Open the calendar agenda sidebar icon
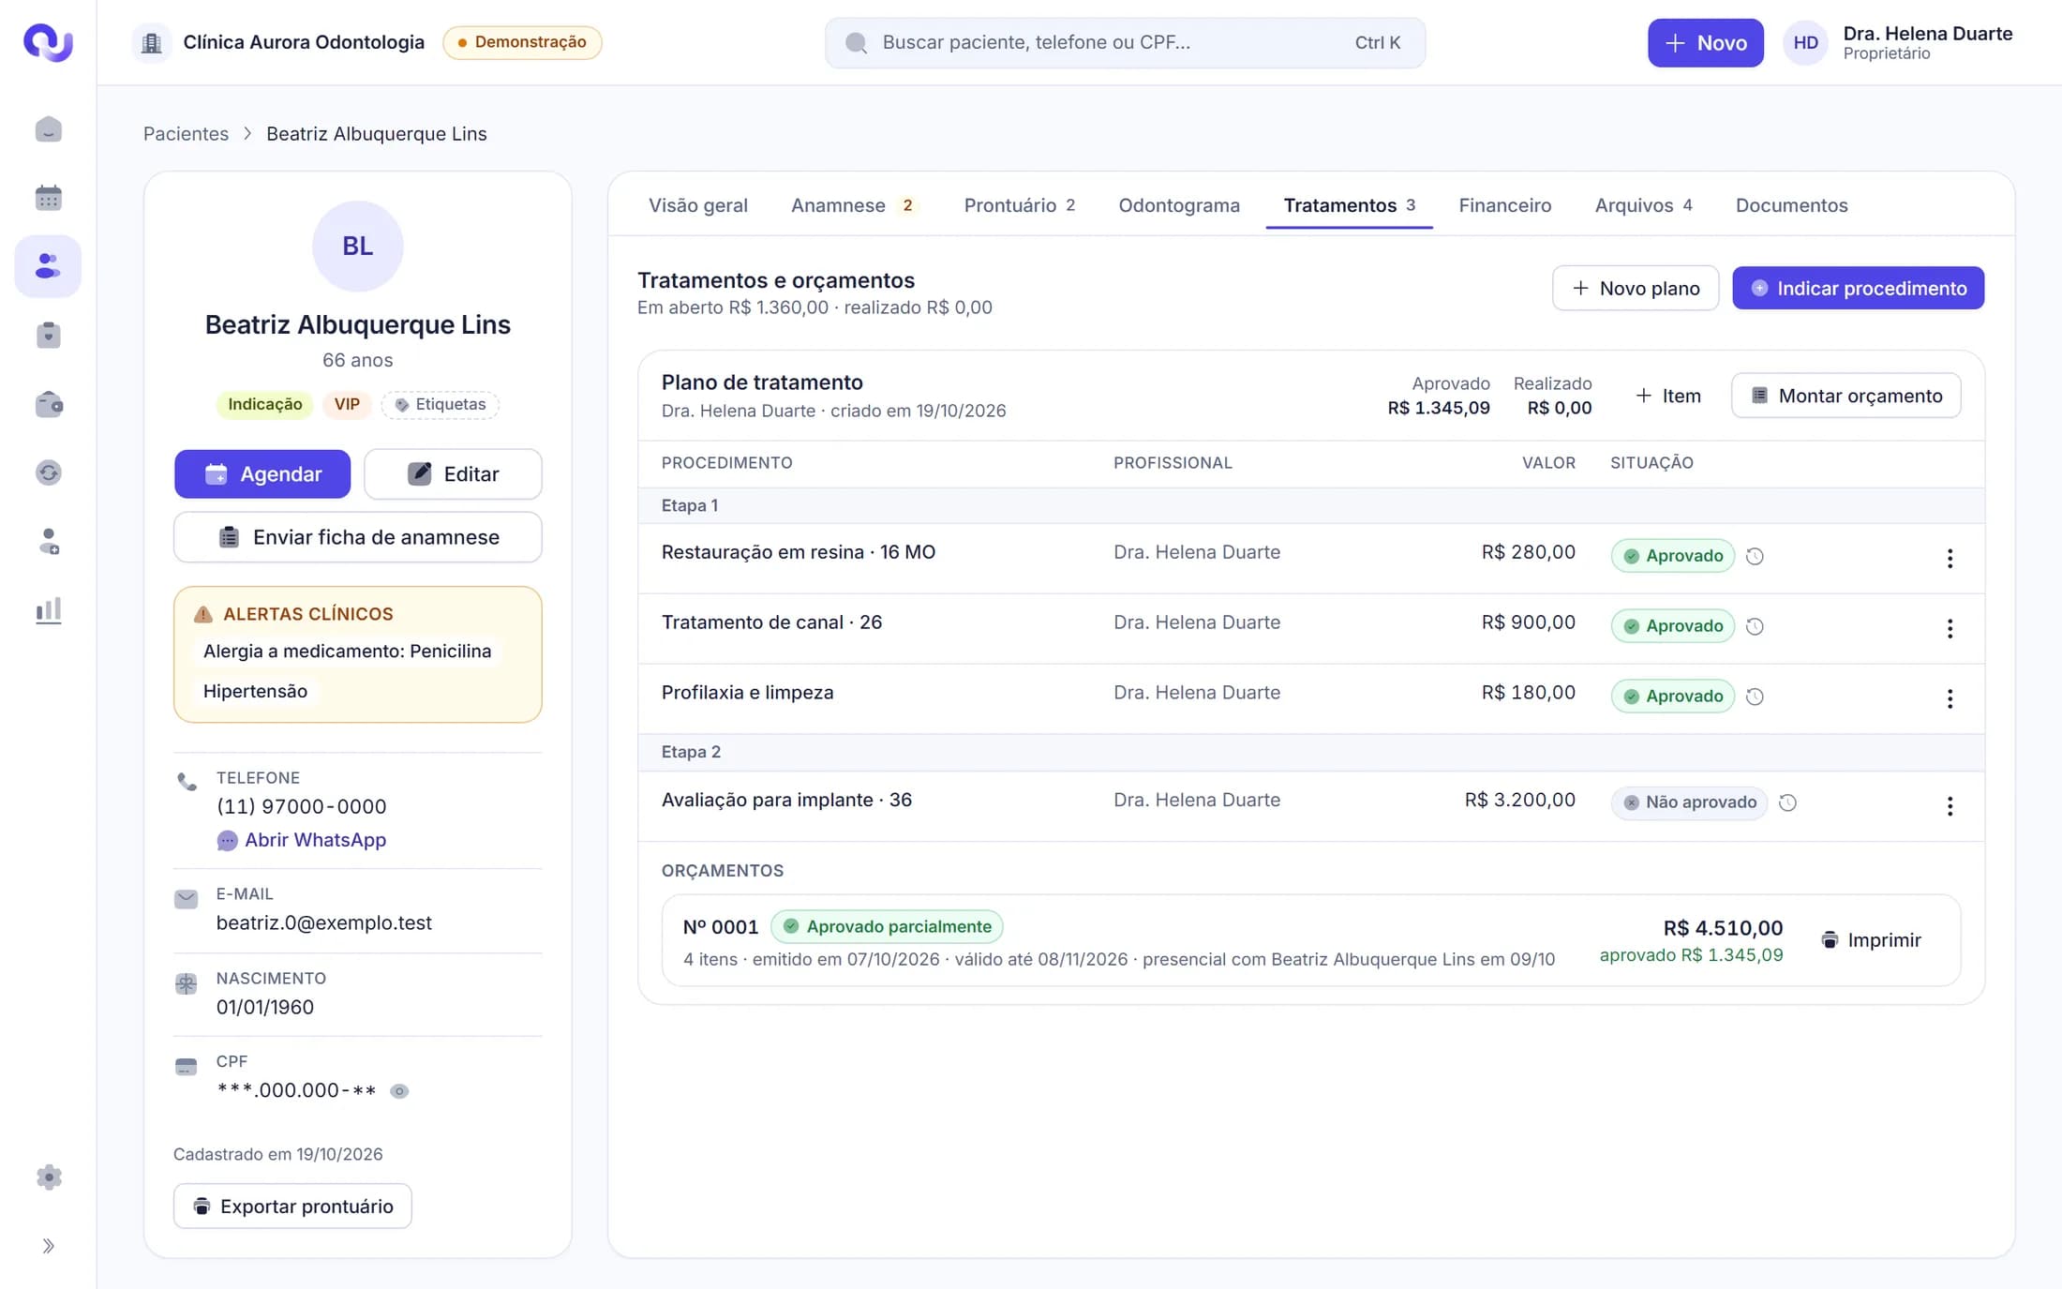 pos(48,198)
